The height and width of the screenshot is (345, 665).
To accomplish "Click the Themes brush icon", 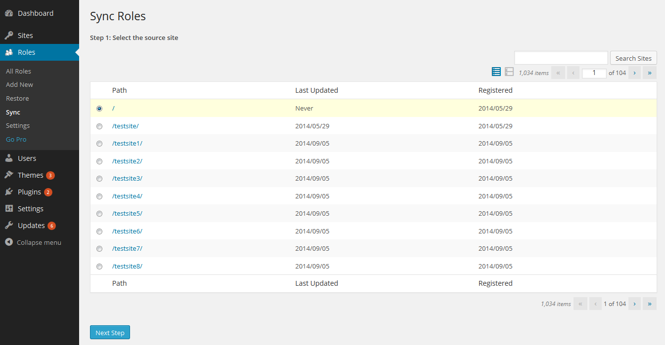I will coord(9,175).
